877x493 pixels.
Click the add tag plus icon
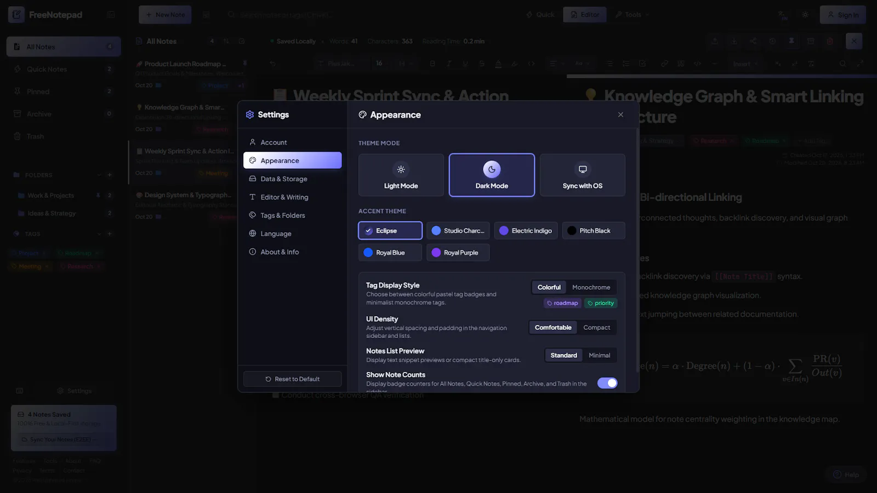pyautogui.click(x=110, y=234)
